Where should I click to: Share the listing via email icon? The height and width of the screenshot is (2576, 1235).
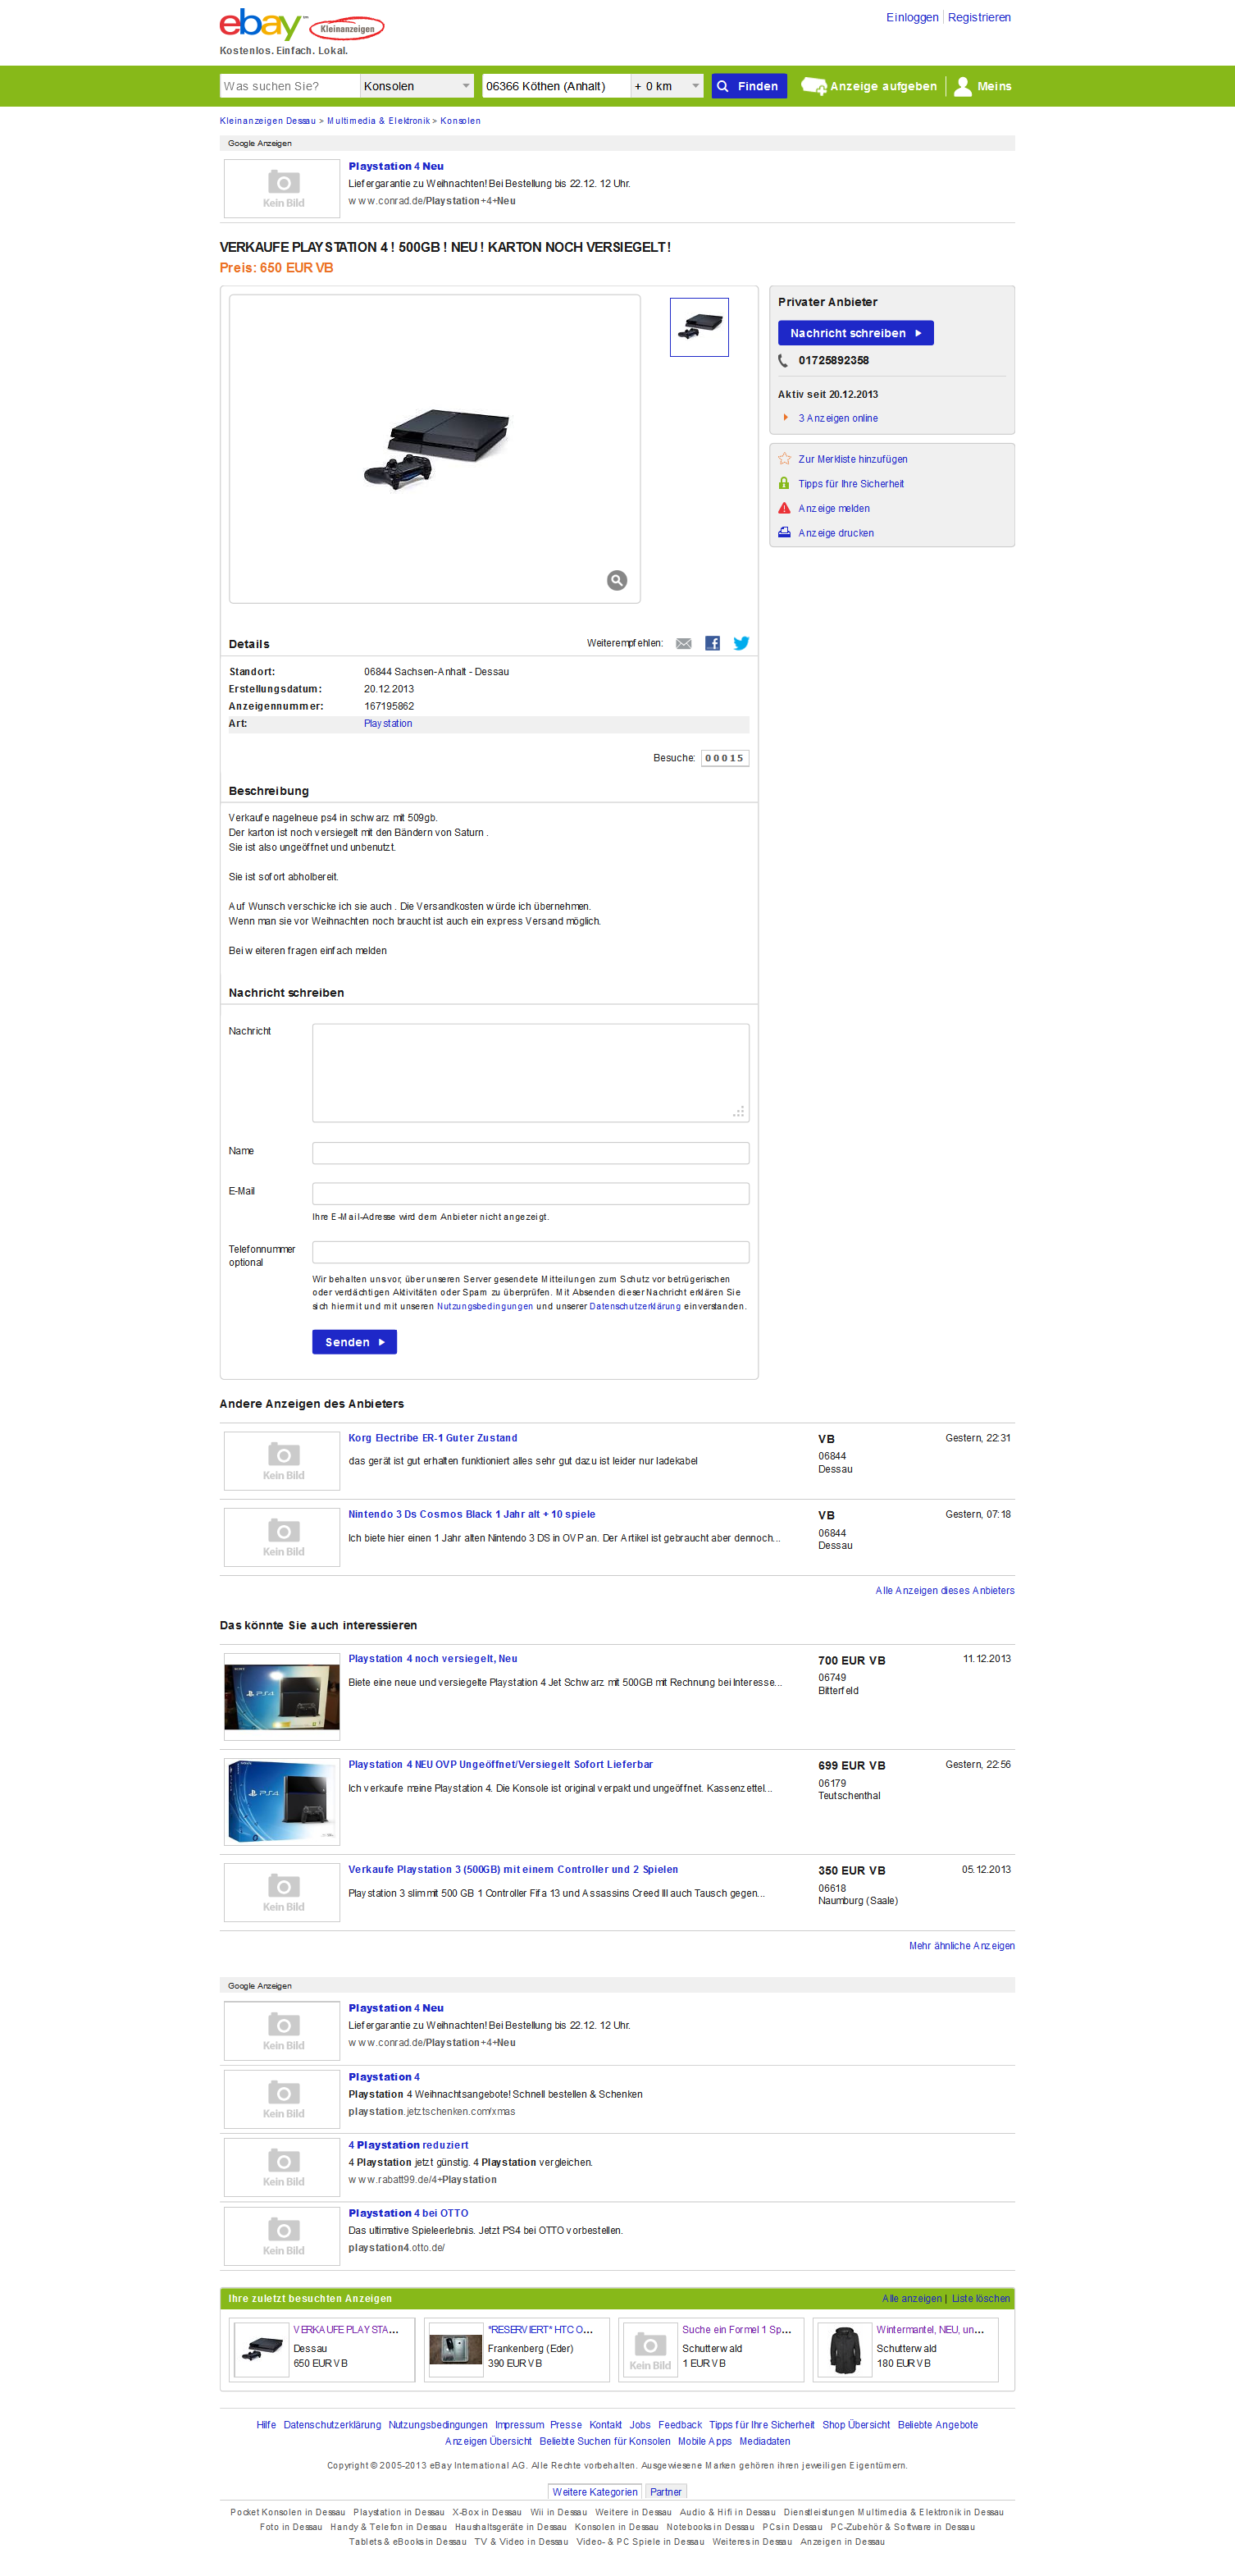pos(683,643)
